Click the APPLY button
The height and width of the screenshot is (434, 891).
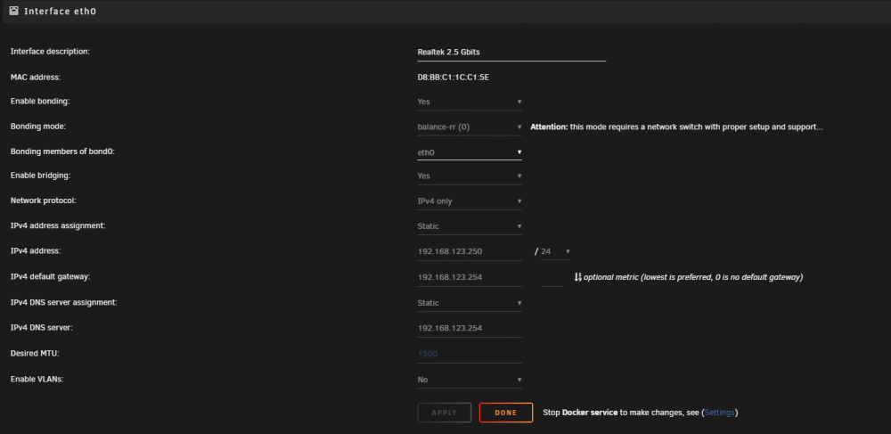[x=445, y=413]
